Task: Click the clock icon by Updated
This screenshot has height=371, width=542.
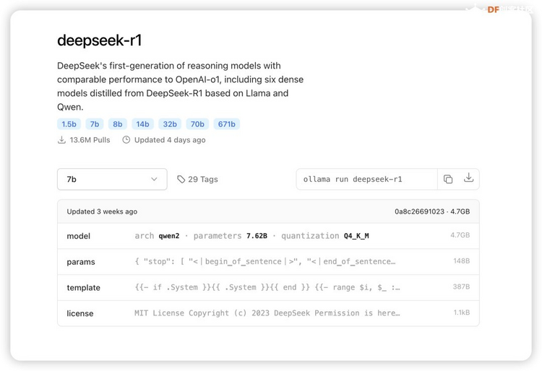Action: [x=126, y=140]
